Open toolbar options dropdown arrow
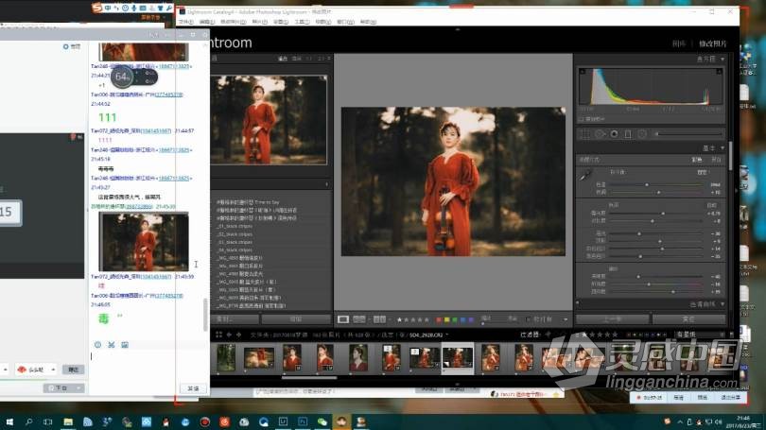 (566, 319)
